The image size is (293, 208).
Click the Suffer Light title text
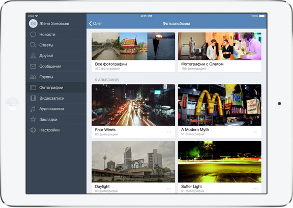(191, 187)
